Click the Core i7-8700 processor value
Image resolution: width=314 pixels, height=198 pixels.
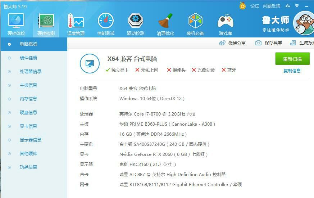[158, 114]
